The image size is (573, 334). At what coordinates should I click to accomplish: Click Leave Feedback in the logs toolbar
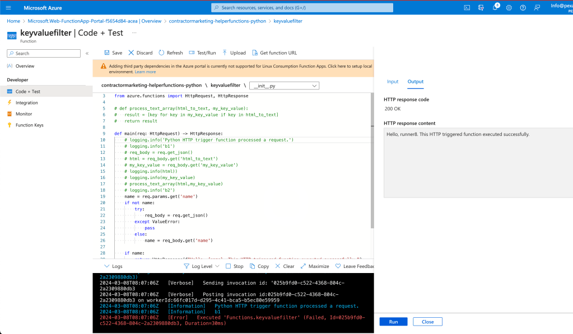355,266
